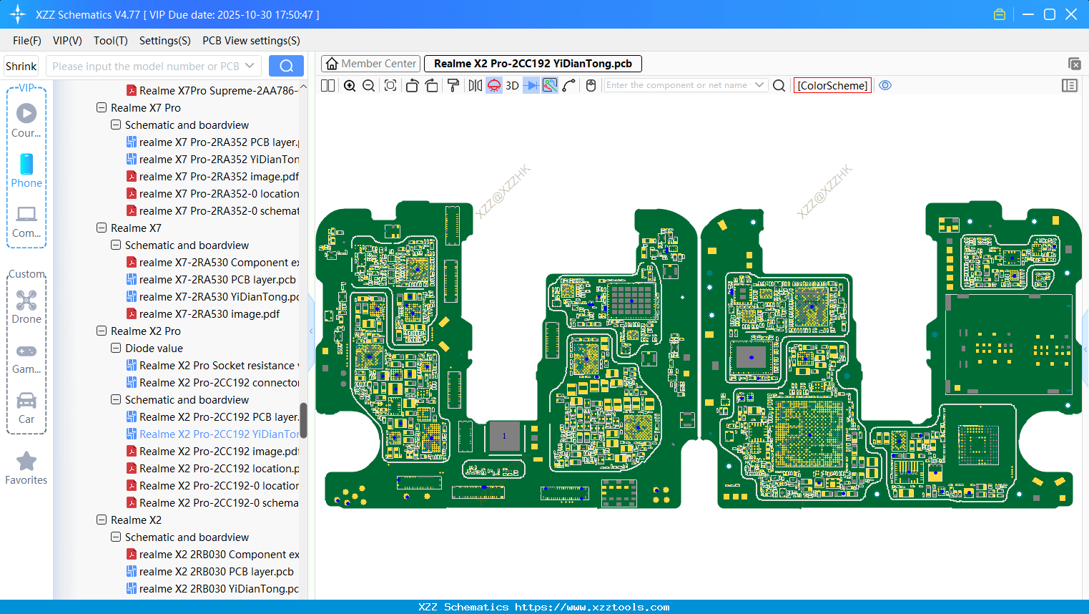This screenshot has width=1089, height=614.
Task: Rotate the board counterclockwise
Action: [x=412, y=86]
